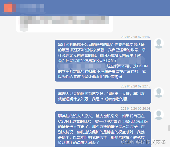170x147 pixels.
Task: Click the blurred incoming white message bubble
Action: click(65, 24)
